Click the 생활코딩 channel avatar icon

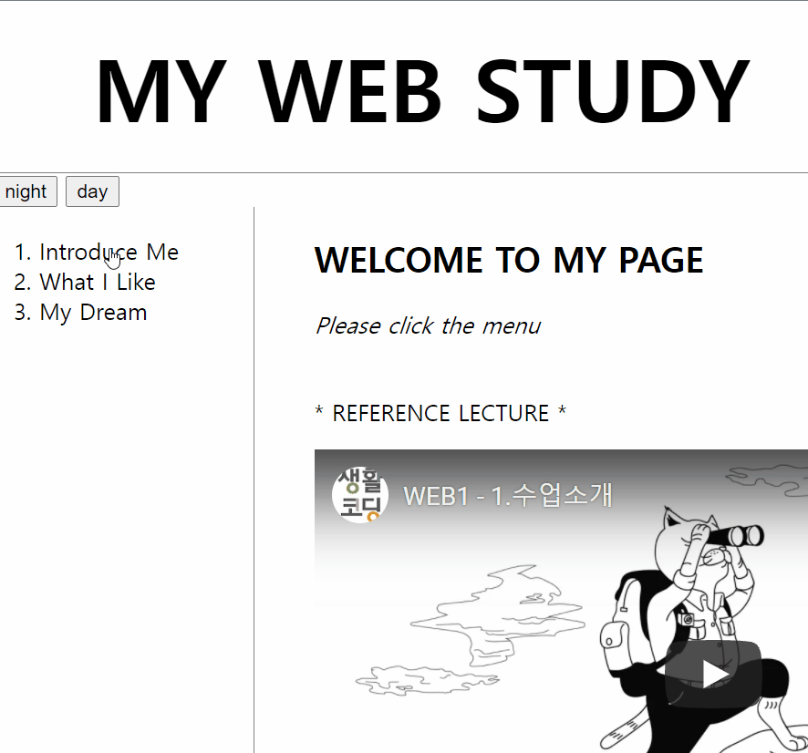click(x=359, y=495)
